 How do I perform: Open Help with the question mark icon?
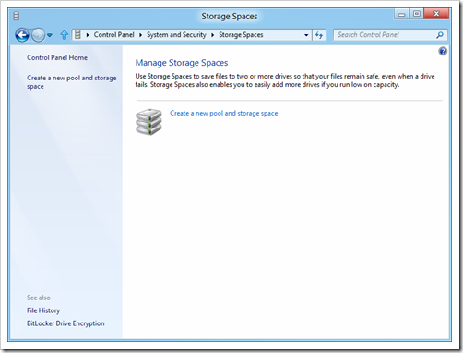tap(443, 51)
